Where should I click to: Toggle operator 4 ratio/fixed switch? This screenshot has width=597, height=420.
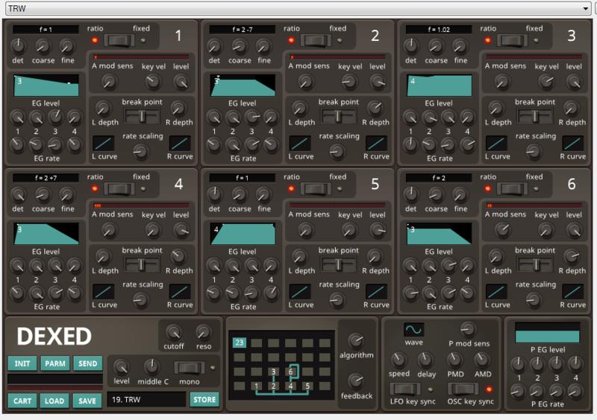(119, 188)
